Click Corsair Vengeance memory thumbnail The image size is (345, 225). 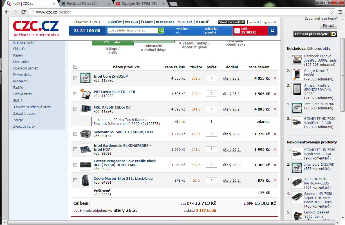click(x=86, y=165)
